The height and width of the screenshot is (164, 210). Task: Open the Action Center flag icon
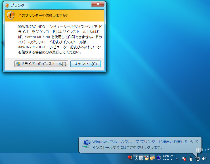tap(184, 159)
